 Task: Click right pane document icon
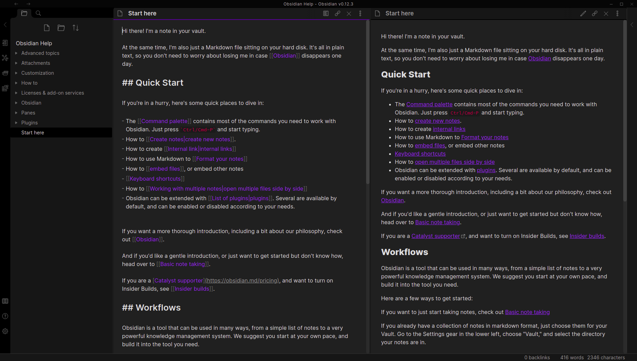(x=377, y=13)
